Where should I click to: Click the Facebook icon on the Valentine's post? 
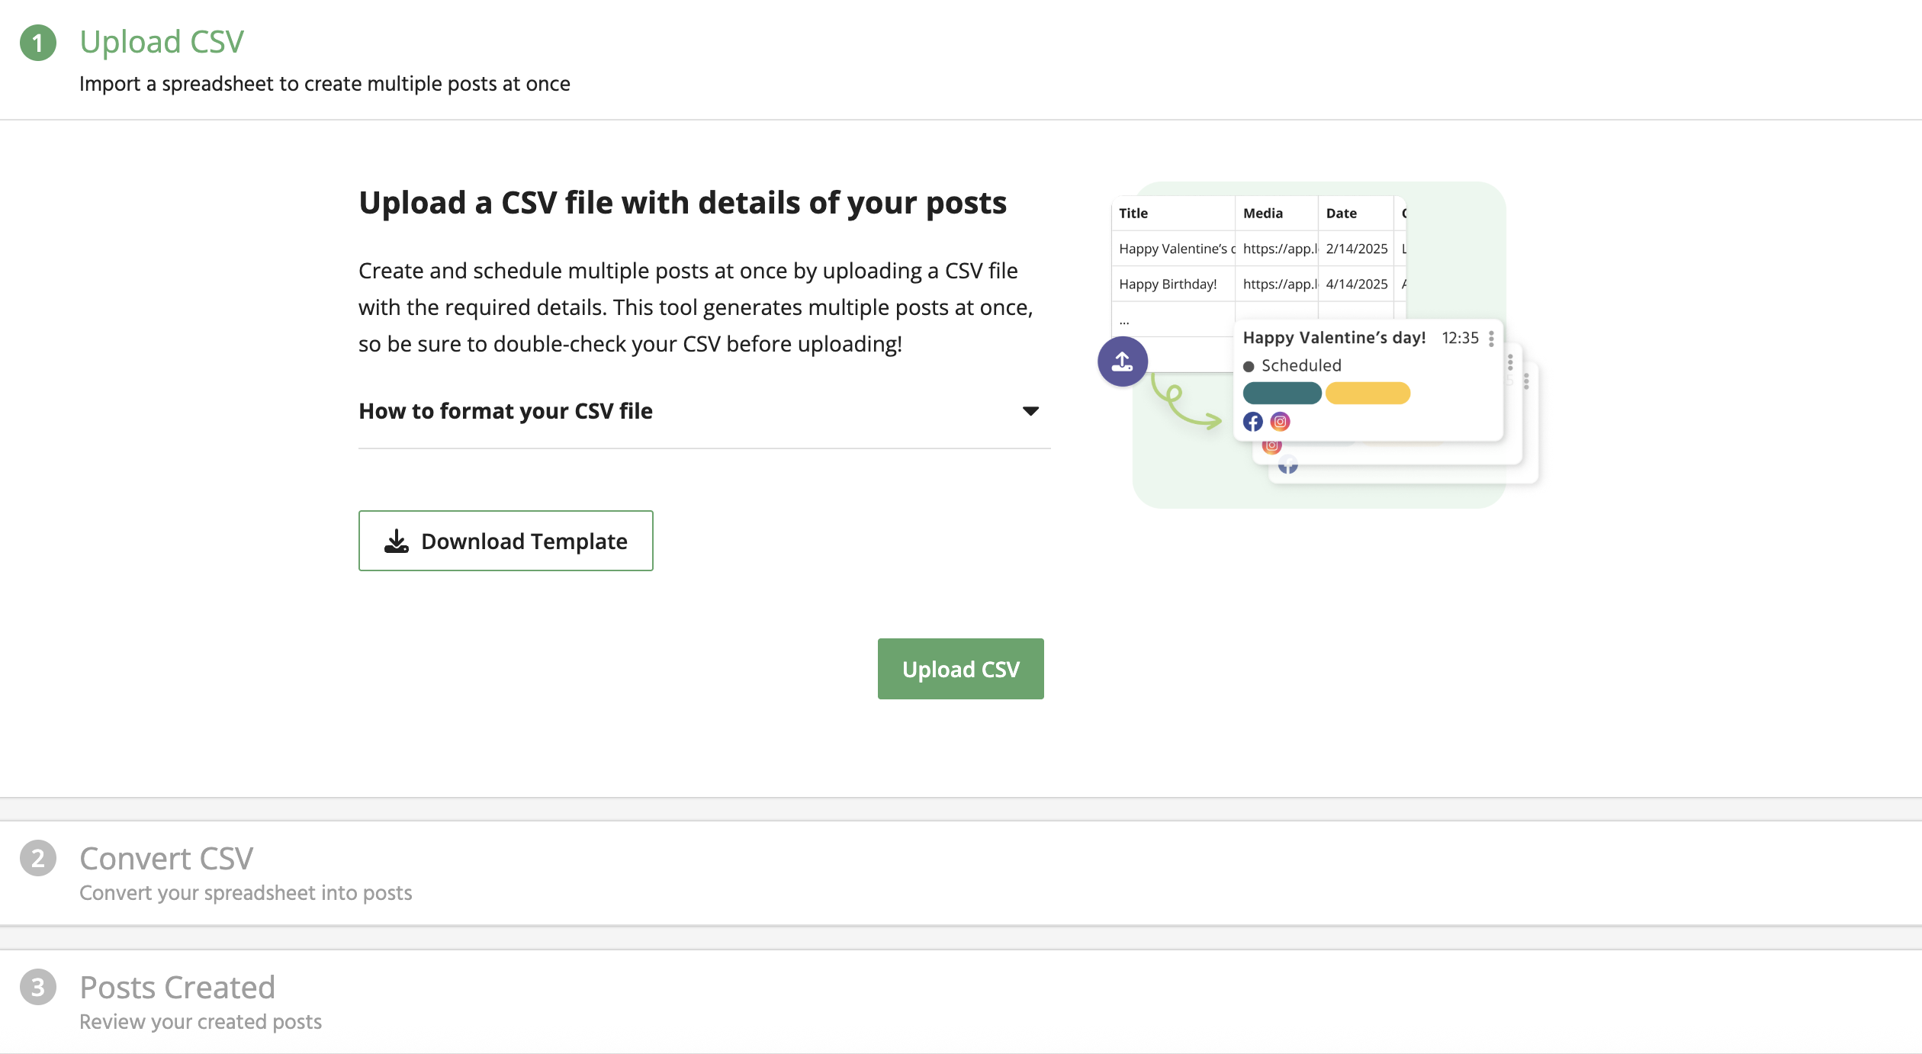1253,421
